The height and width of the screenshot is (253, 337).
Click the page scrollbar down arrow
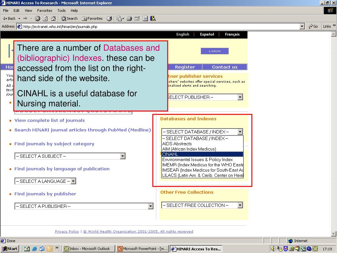pyautogui.click(x=334, y=234)
